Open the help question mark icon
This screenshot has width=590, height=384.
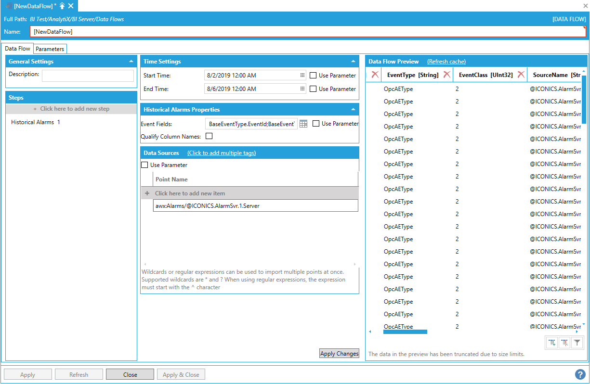(x=580, y=374)
